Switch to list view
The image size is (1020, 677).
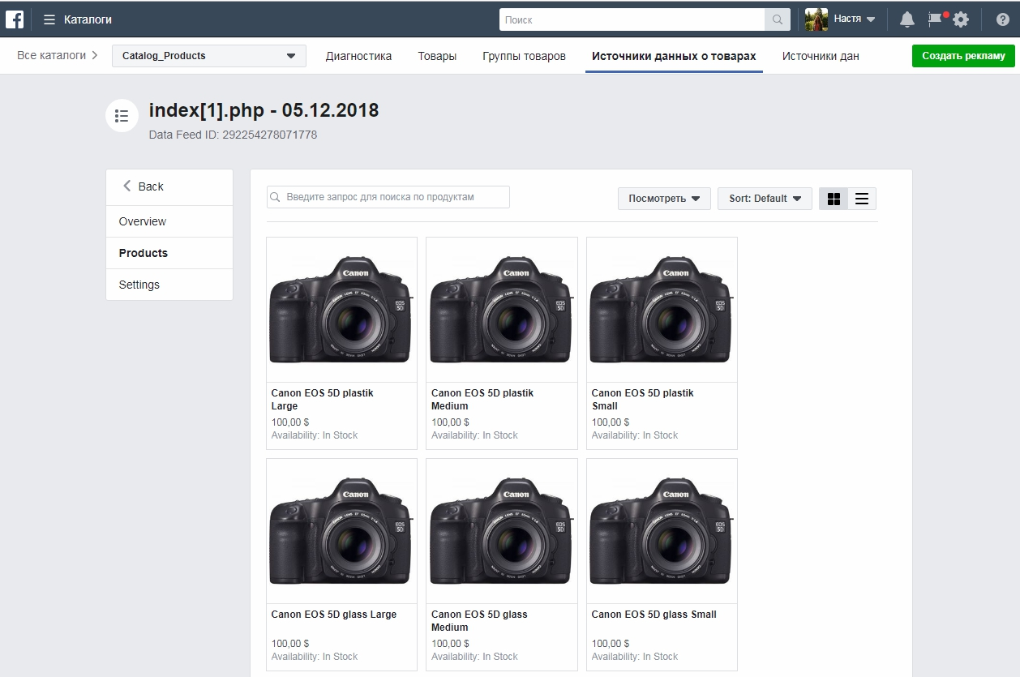(x=862, y=199)
